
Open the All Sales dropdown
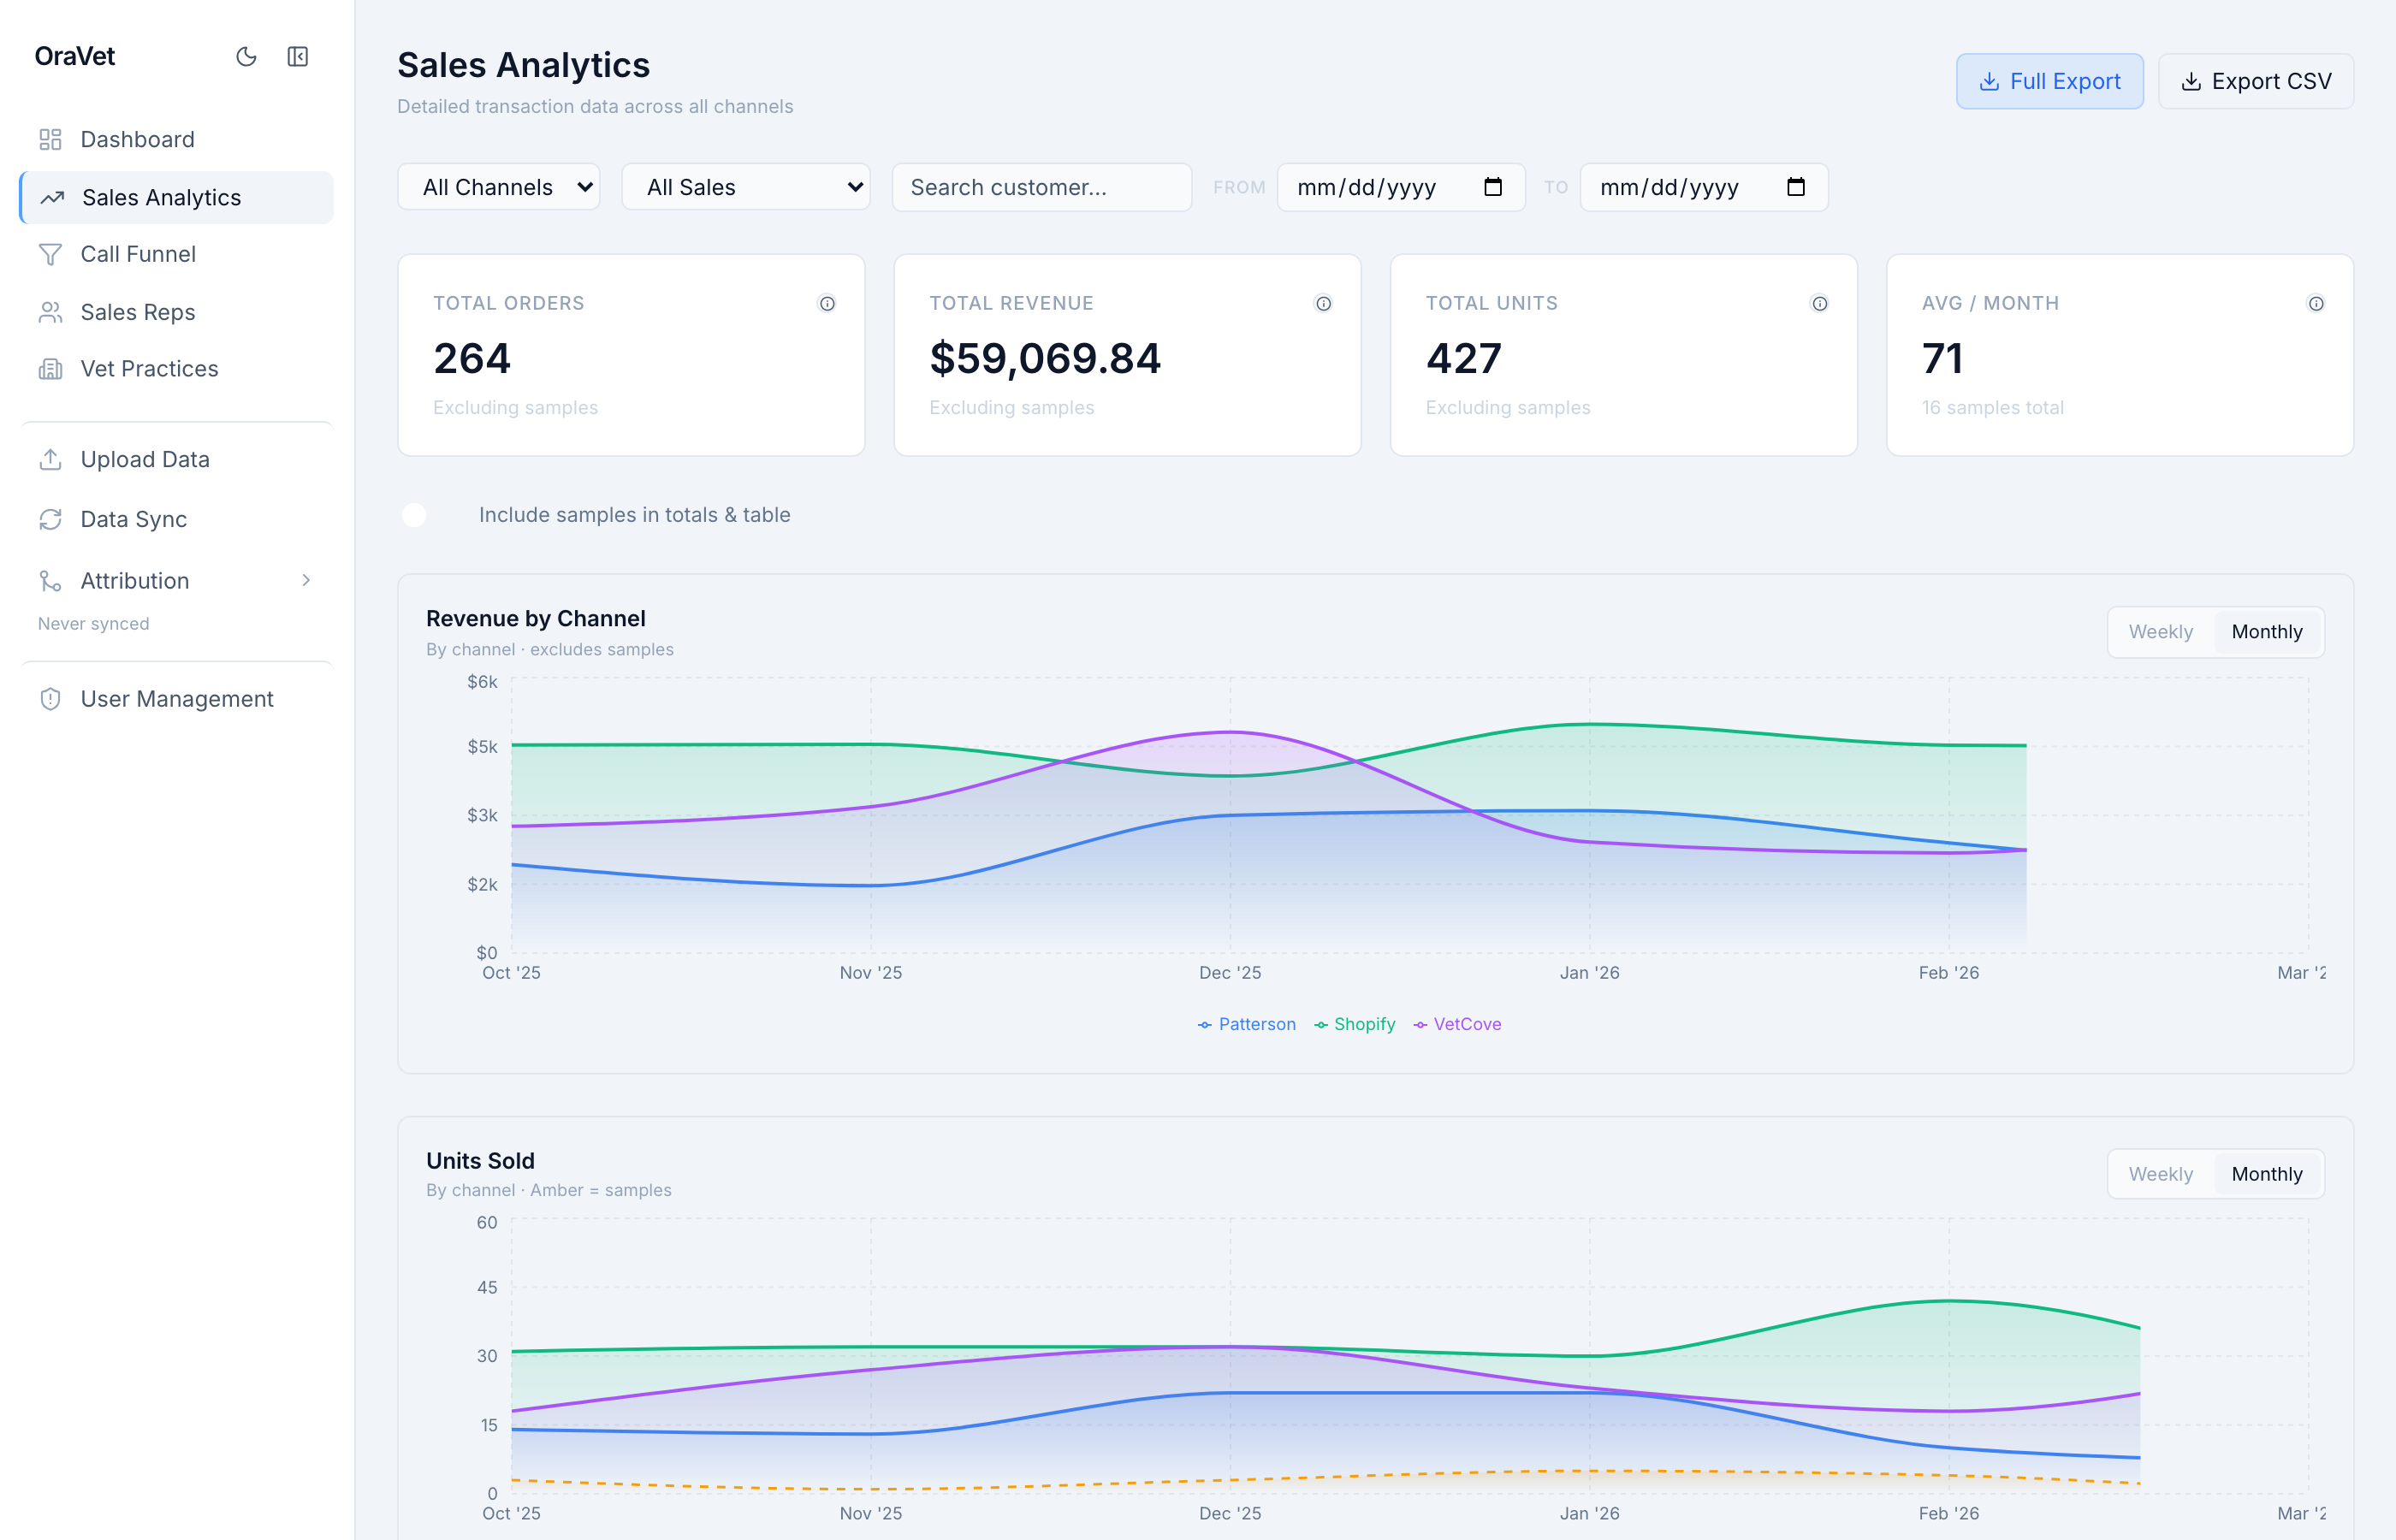tap(746, 187)
